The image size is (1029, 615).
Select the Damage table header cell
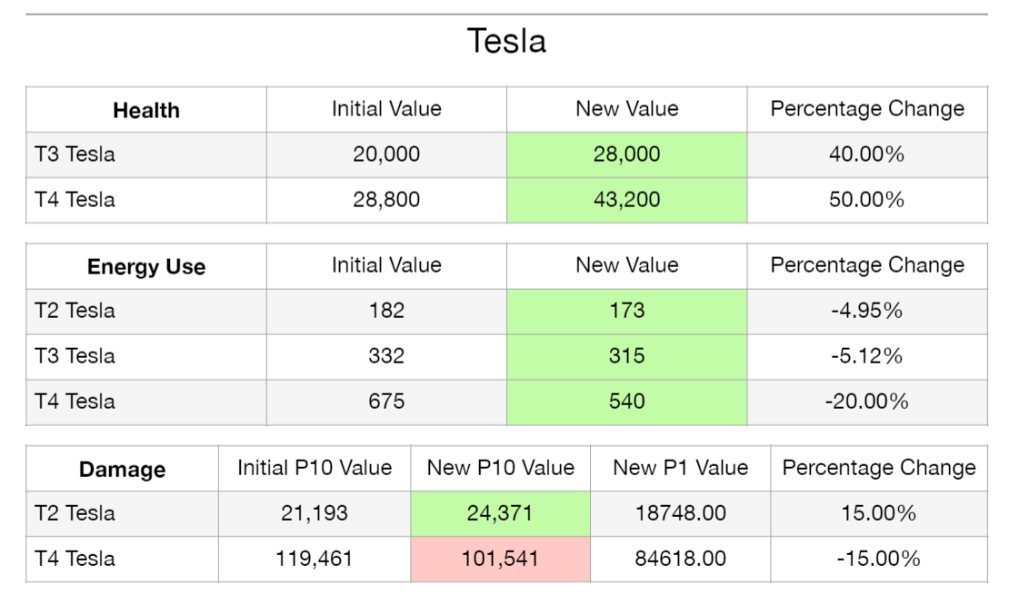tap(122, 470)
